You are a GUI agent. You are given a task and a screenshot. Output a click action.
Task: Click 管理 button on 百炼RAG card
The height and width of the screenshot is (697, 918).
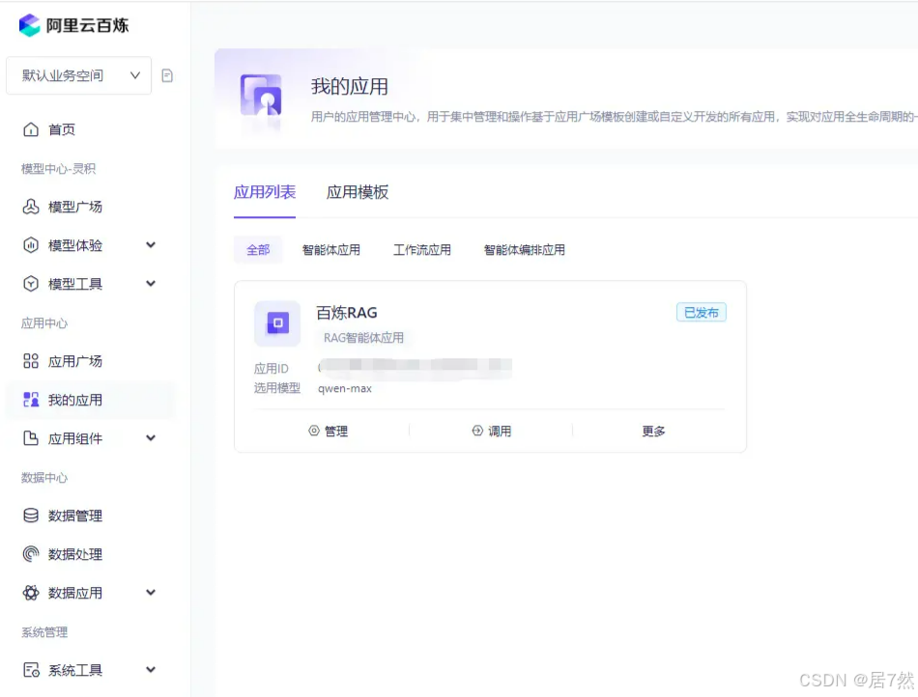328,431
